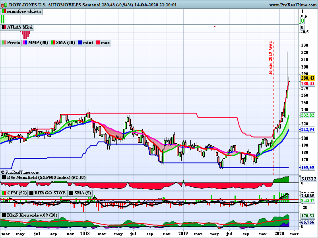
Task: Select the CPM (52) indicator label
Action: coord(17,193)
